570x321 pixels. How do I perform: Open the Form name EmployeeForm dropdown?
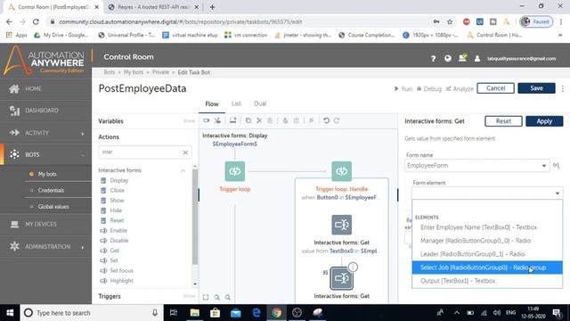pyautogui.click(x=476, y=166)
